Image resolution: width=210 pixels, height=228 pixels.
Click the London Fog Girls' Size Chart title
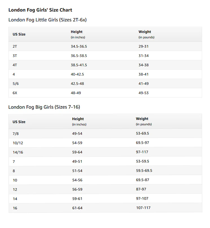click(40, 10)
